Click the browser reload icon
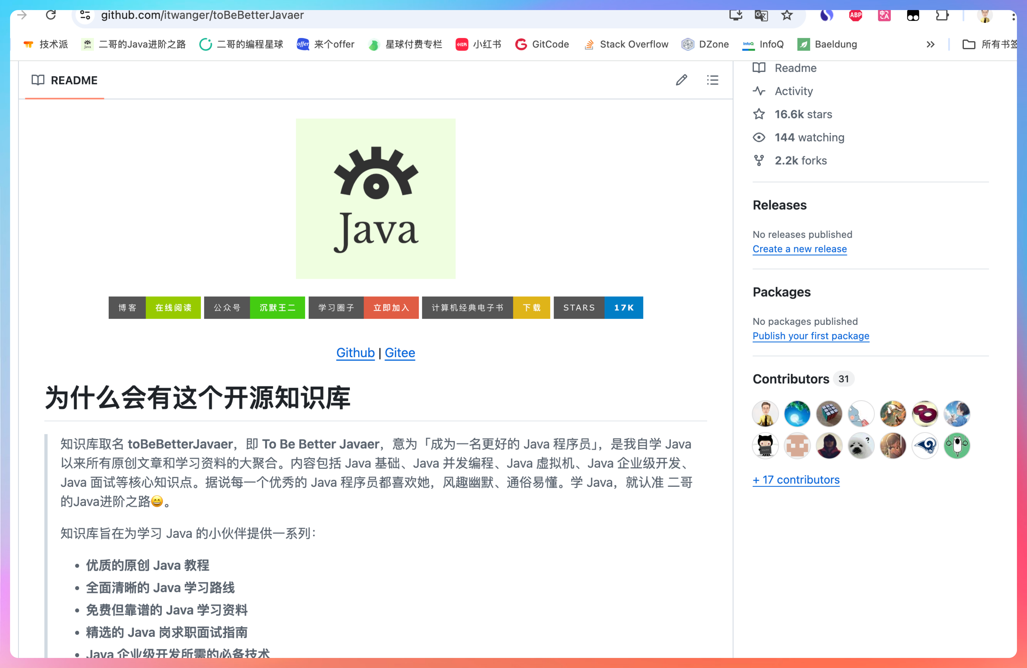Viewport: 1027px width, 668px height. point(51,15)
